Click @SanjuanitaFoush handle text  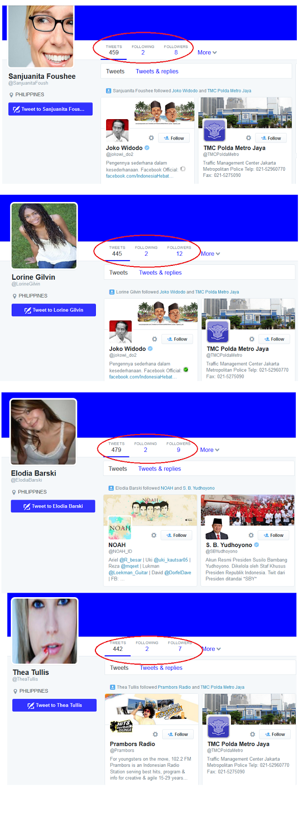[x=28, y=83]
